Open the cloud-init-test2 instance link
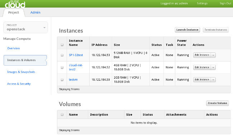The height and width of the screenshot is (135, 233). [x=76, y=67]
